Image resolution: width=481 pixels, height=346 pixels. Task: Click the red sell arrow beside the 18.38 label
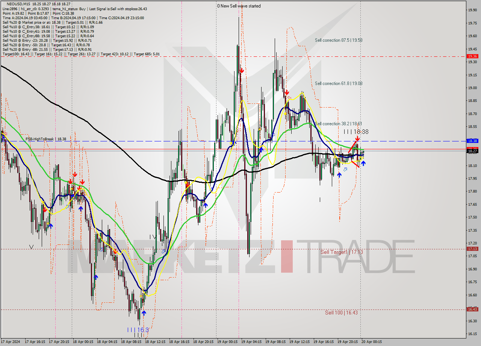[x=357, y=138]
